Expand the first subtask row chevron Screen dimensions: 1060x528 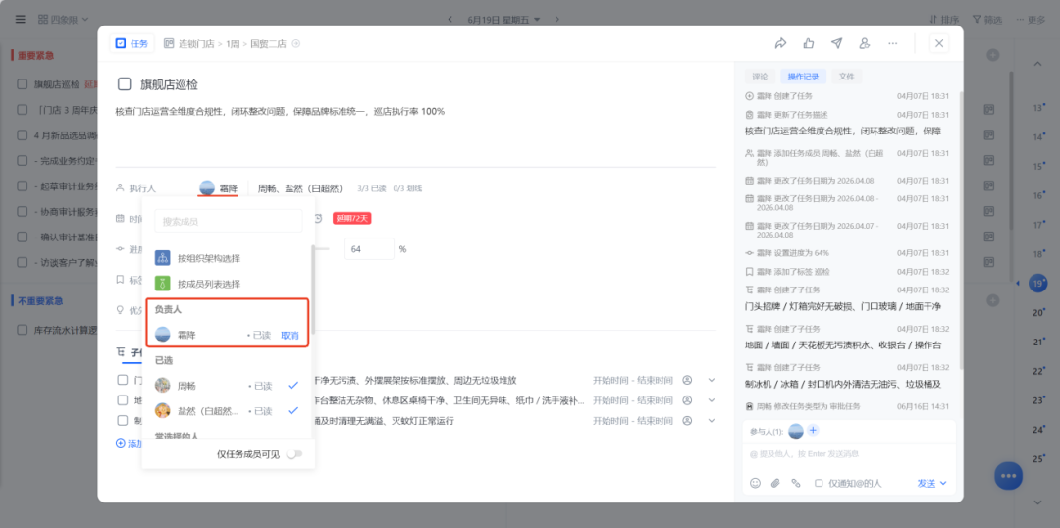coord(712,380)
